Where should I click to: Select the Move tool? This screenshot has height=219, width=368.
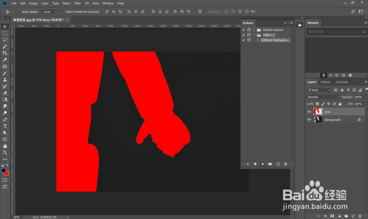pyautogui.click(x=5, y=27)
